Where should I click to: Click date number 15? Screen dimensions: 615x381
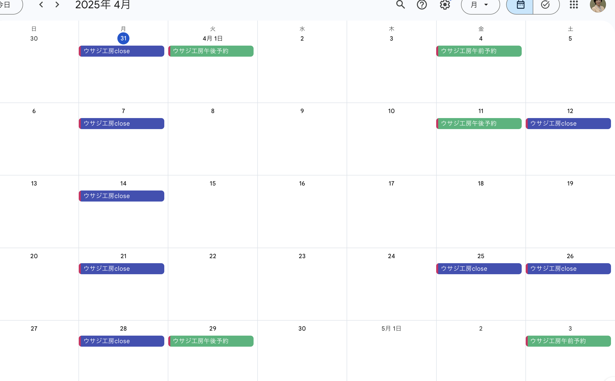coord(212,183)
